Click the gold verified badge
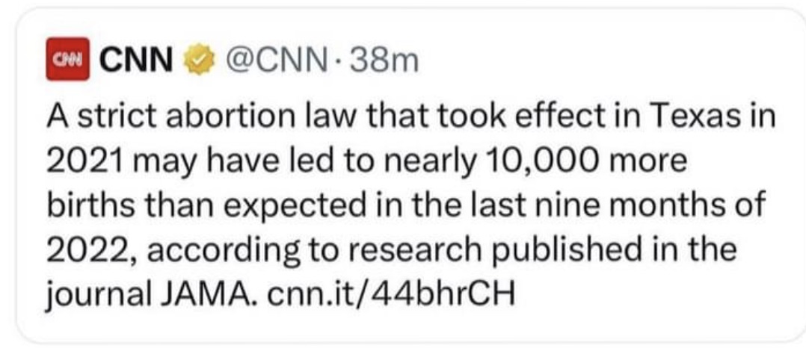Viewport: 806px width, 348px height. 198,60
